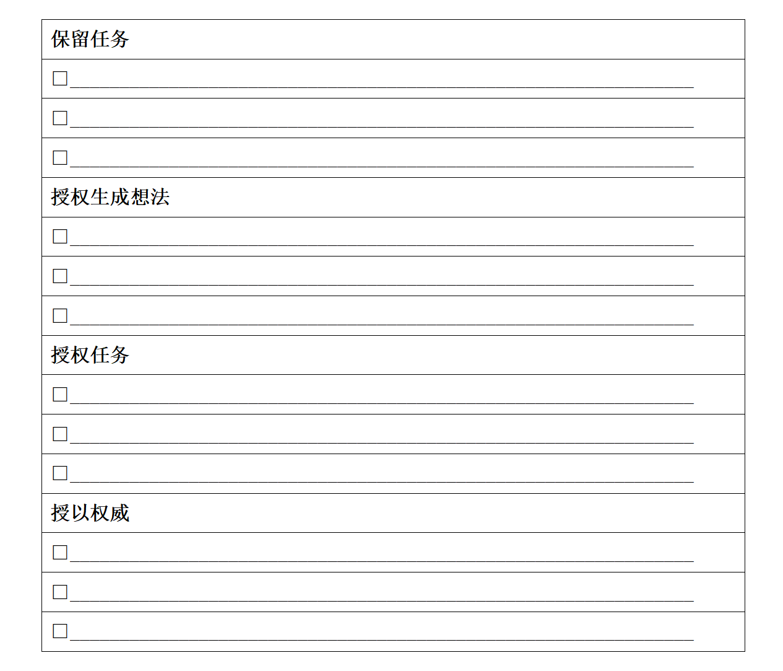Viewport: 783px width, 671px height.
Task: Check the last checkbox under 授以权威
Action: tap(60, 631)
